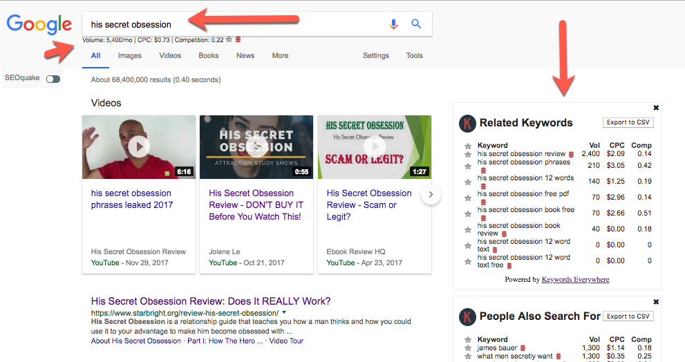Screen dimensions: 685x362
Task: Click the 'Ebook Review HQ' channel name
Action: [x=355, y=251]
